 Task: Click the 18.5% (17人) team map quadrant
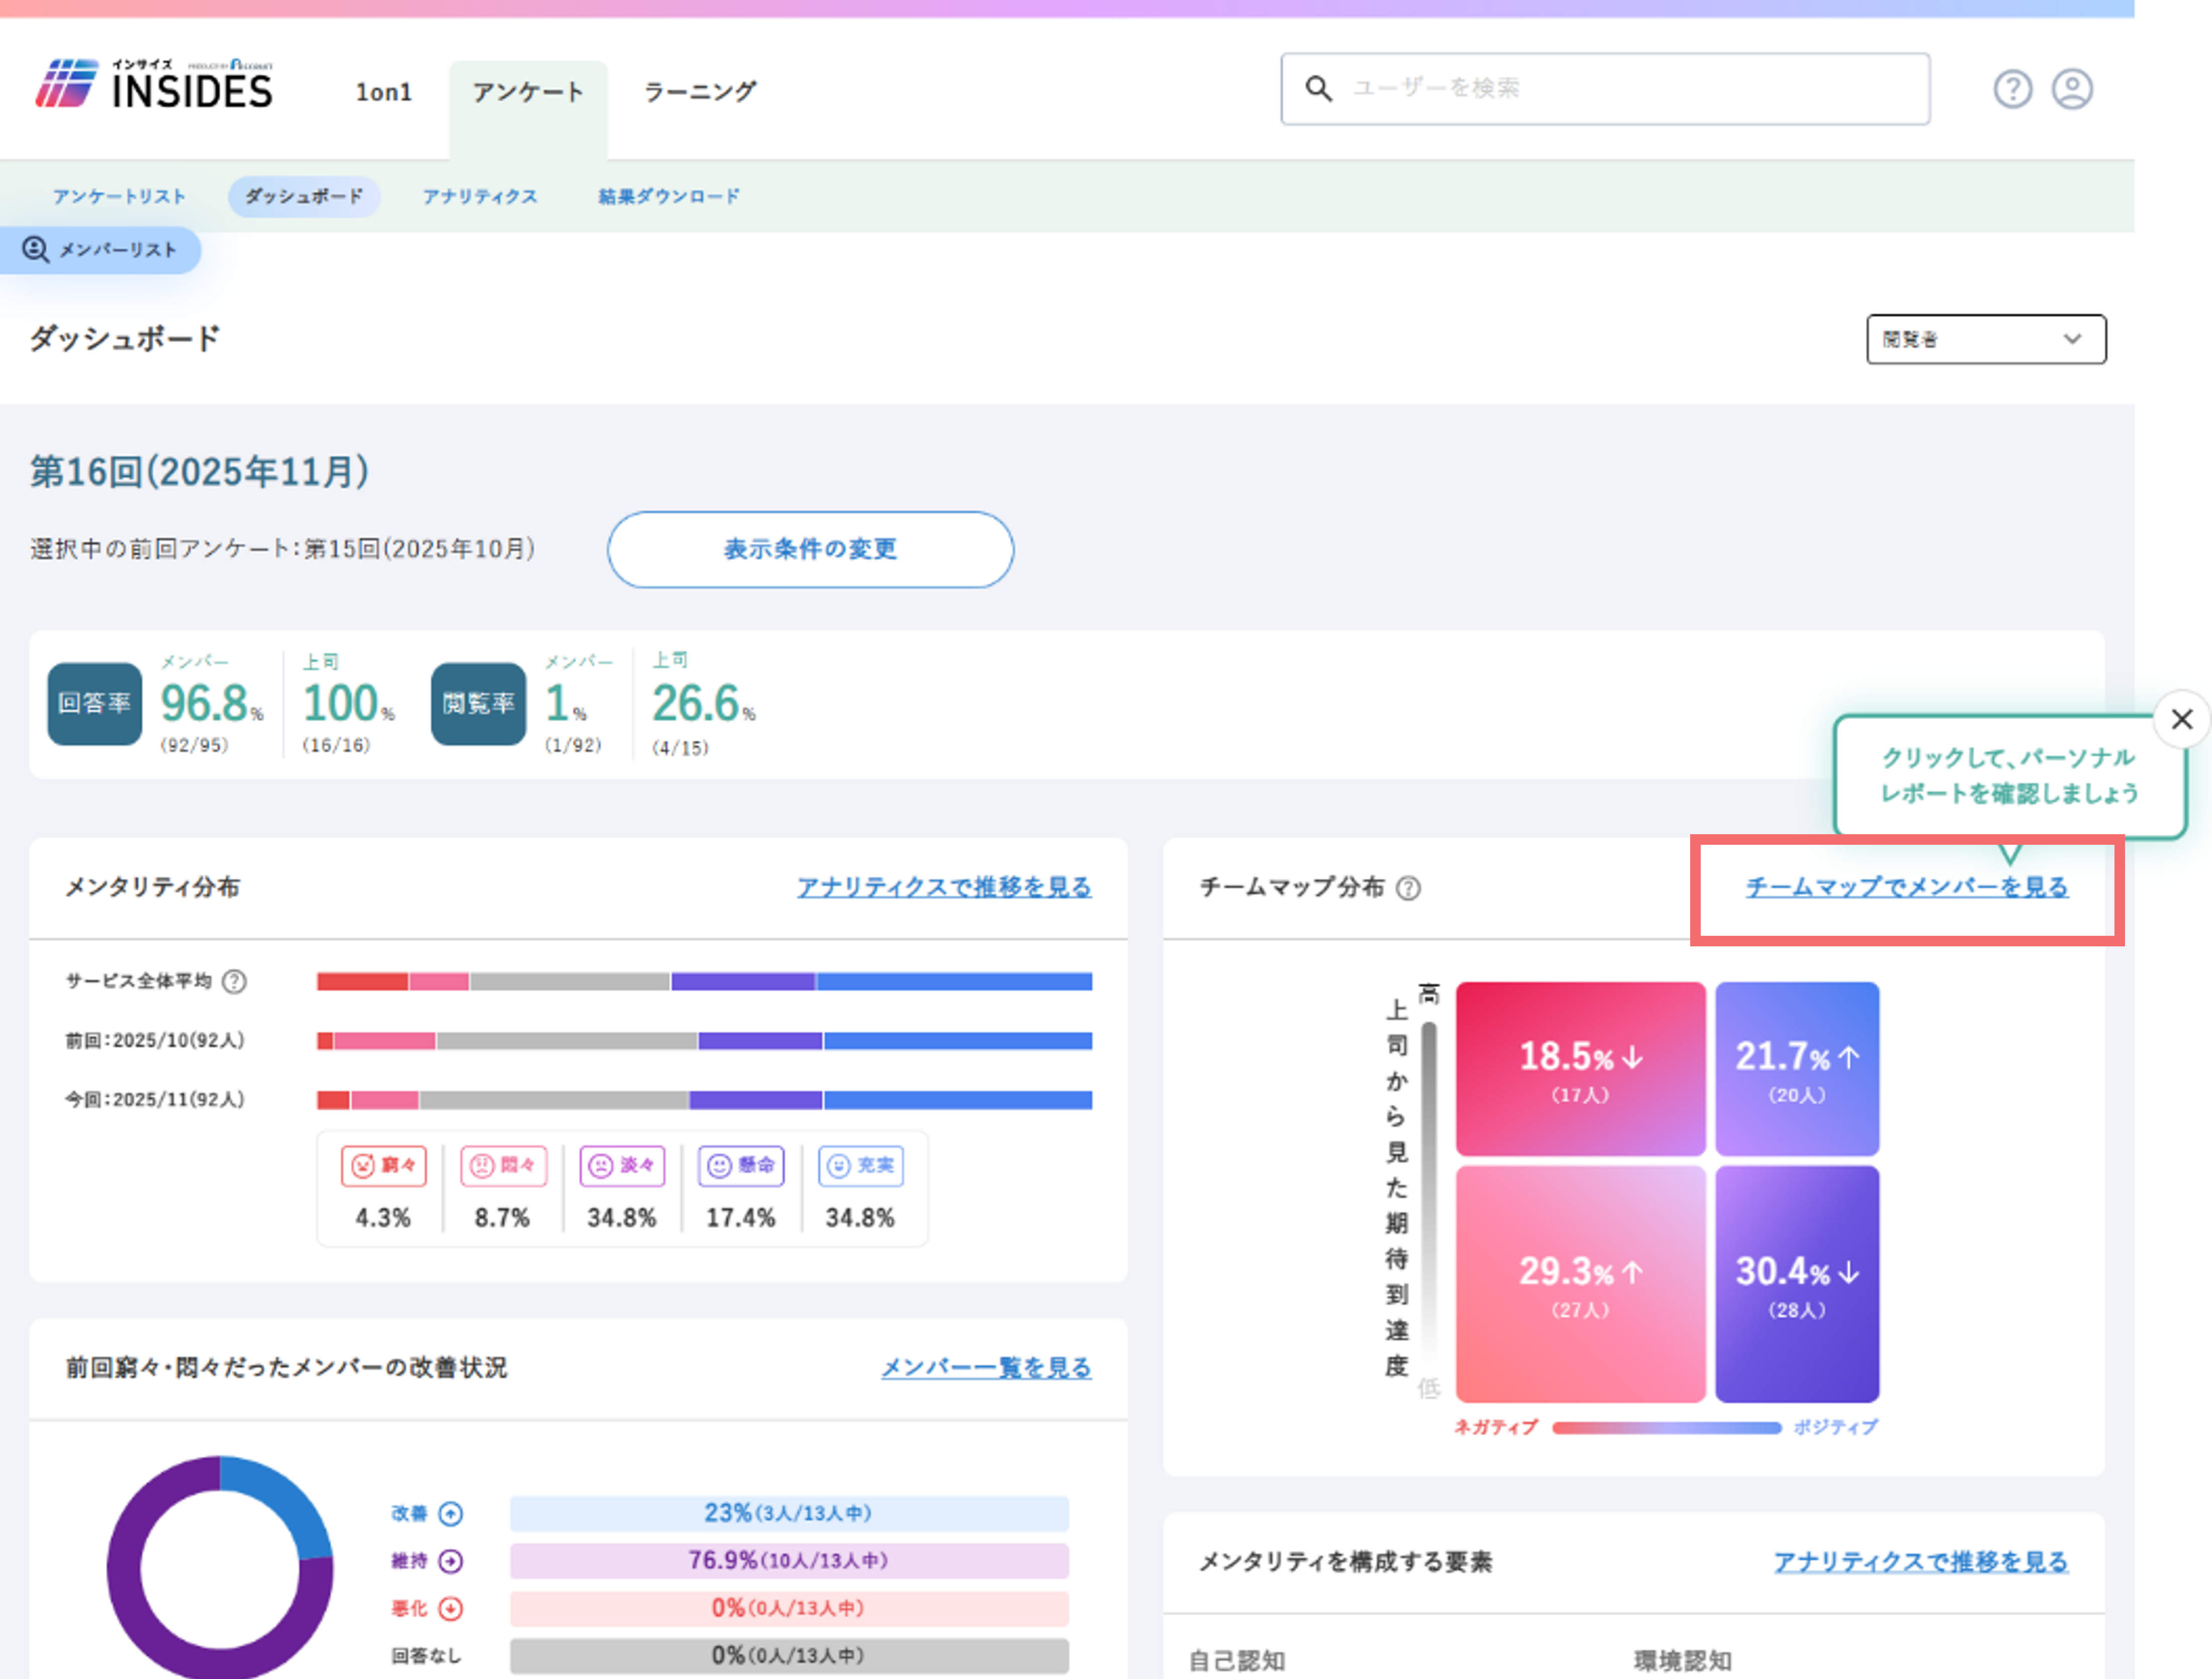[x=1580, y=1068]
